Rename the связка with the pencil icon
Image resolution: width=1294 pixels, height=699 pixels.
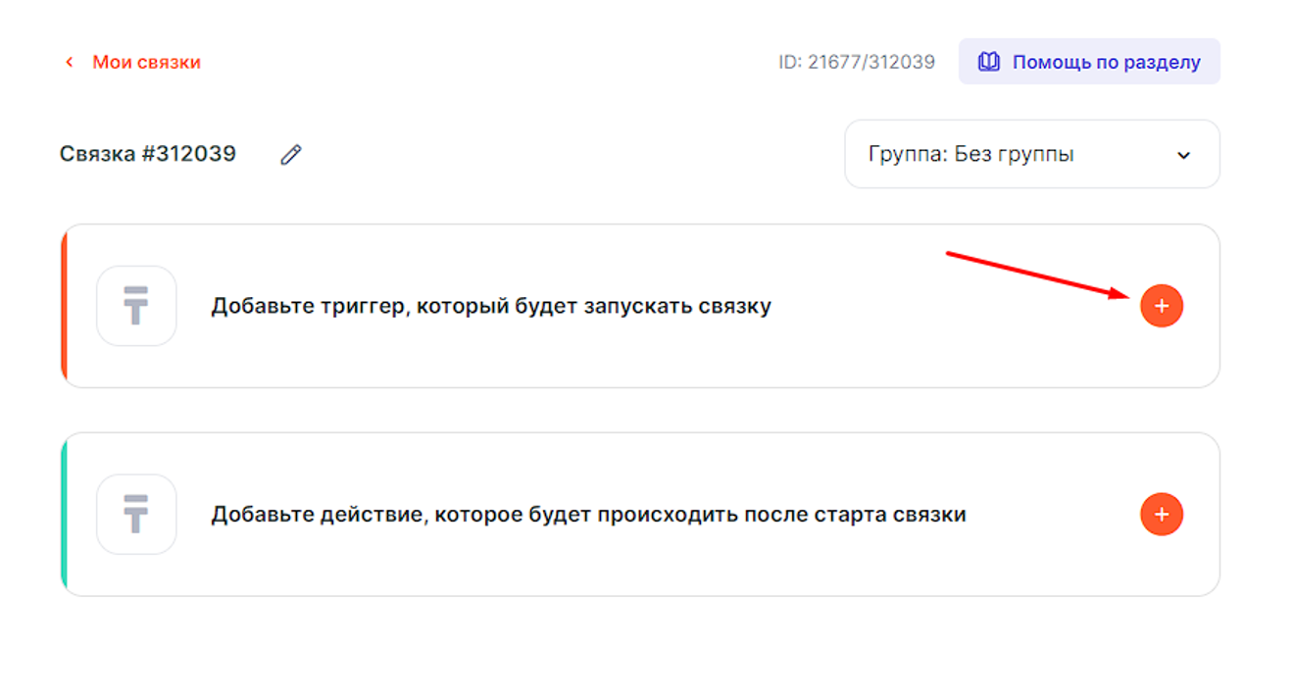pyautogui.click(x=291, y=155)
